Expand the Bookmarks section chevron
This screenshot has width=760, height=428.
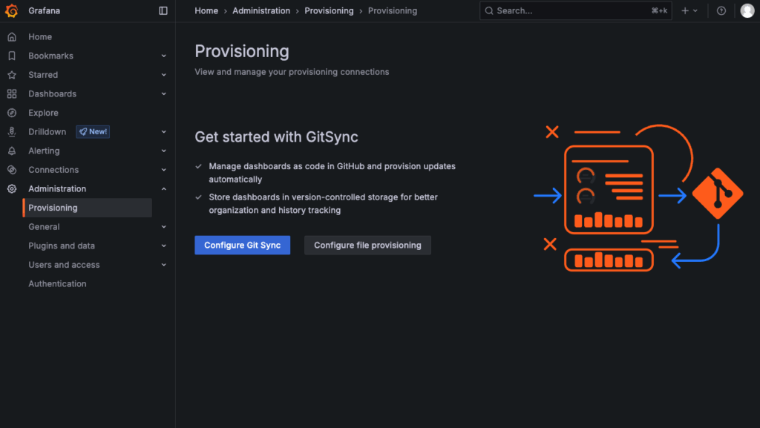pos(164,56)
